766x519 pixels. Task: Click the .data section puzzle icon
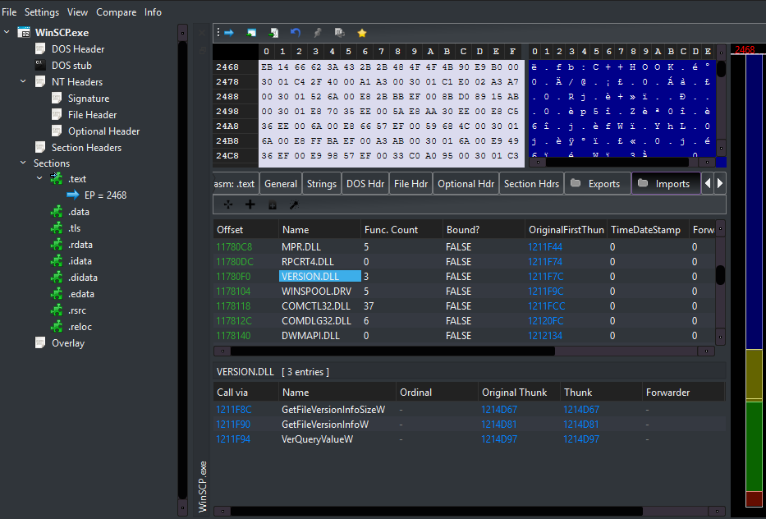pos(57,212)
